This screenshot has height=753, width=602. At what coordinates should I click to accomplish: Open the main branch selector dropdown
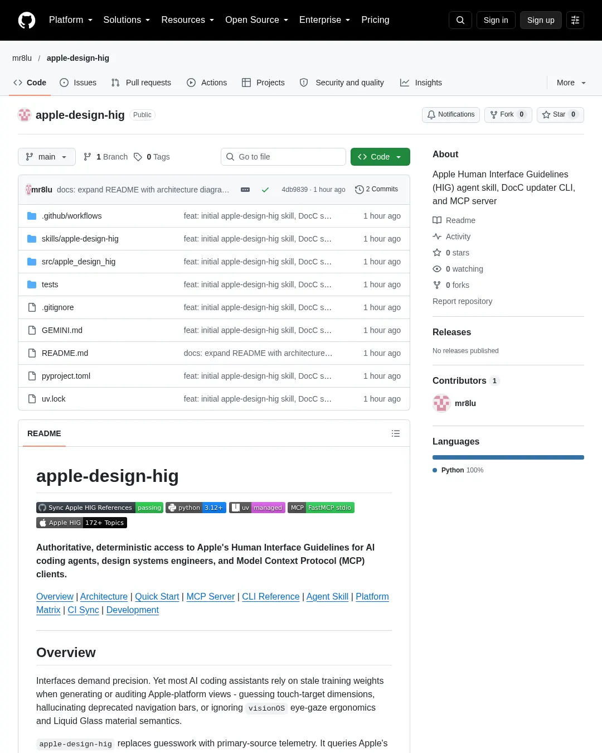[47, 157]
